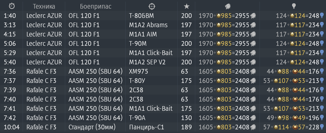Click research bulb icon in Панцирь-С1 row
Screen dimensions: 326x133
click(322, 127)
